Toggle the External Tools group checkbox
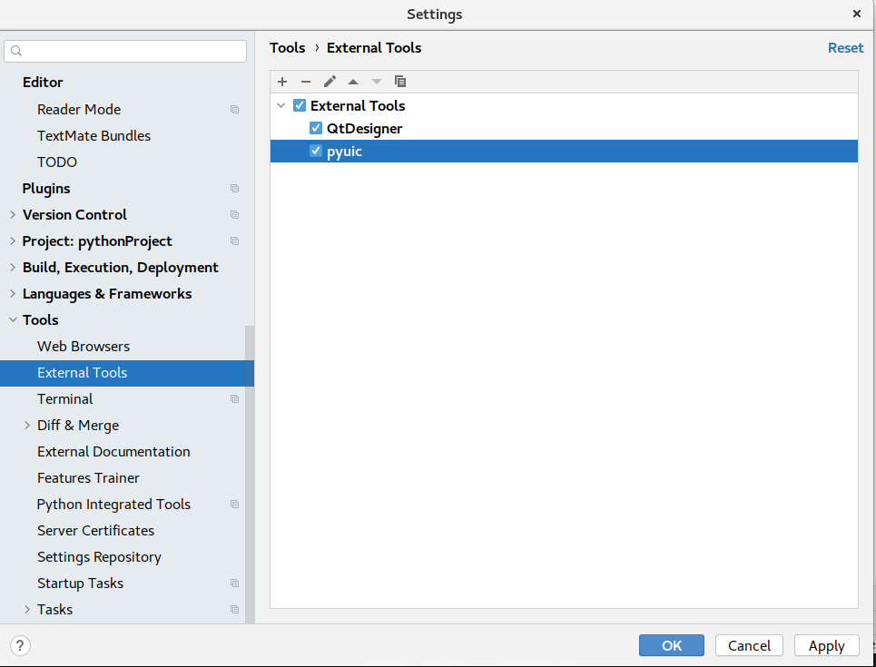This screenshot has width=876, height=667. [x=299, y=105]
